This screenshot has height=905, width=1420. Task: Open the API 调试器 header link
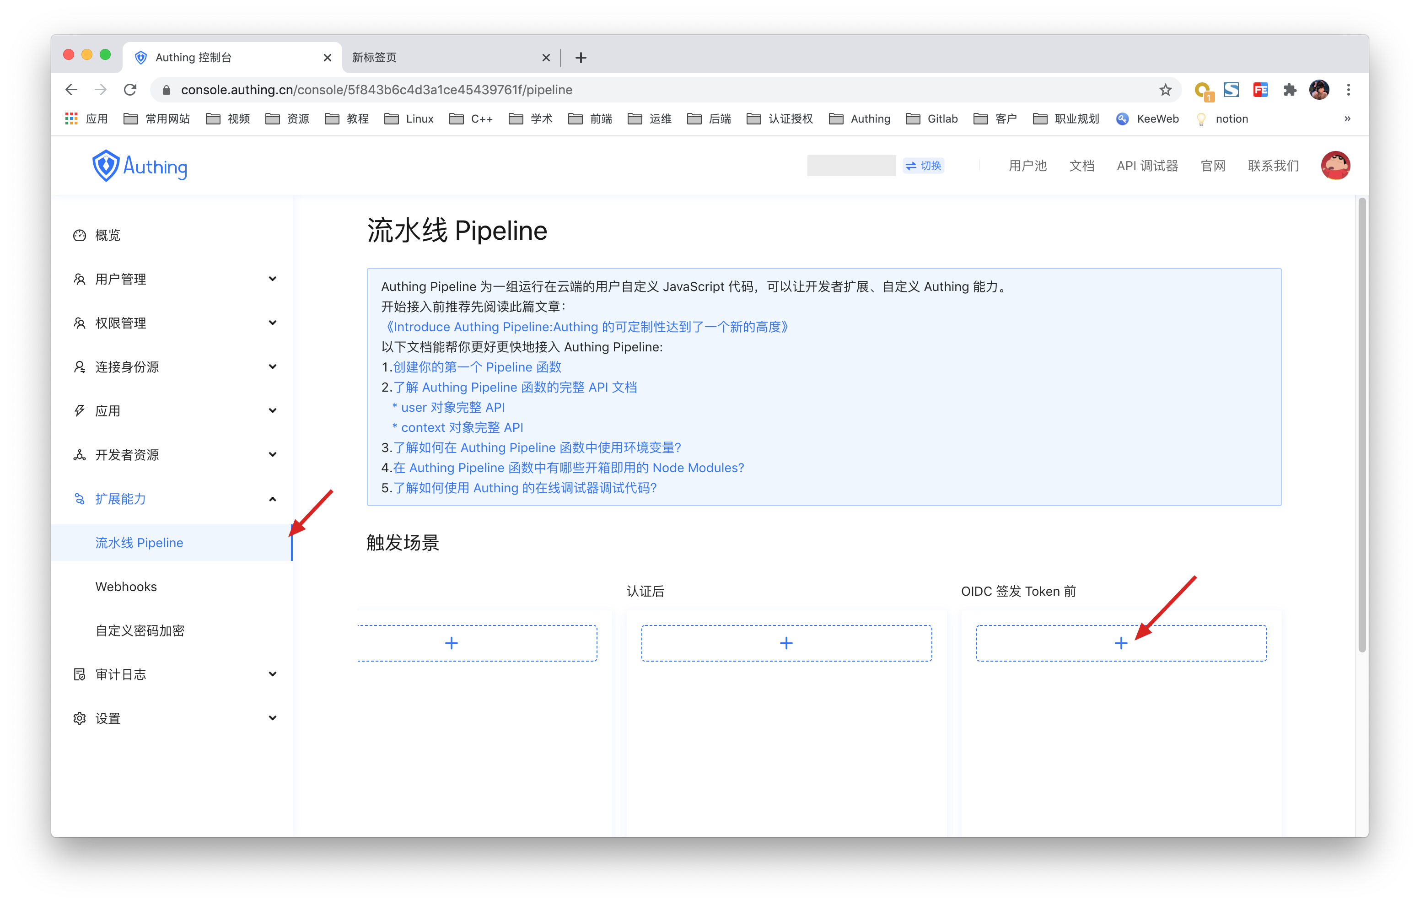pyautogui.click(x=1147, y=166)
